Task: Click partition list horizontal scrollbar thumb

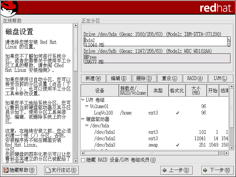Action: [x=152, y=153]
